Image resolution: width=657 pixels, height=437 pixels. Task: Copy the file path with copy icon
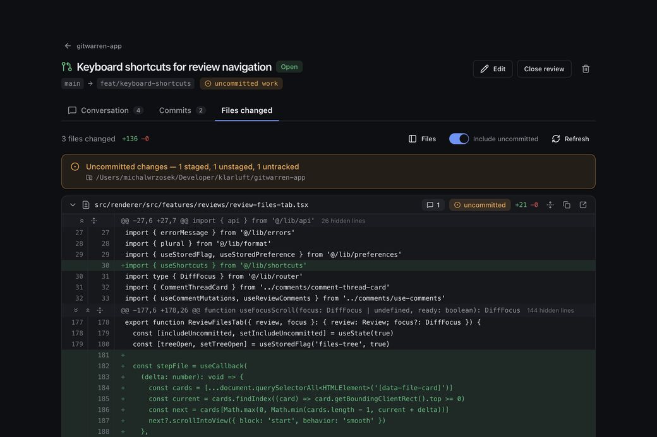coord(567,205)
